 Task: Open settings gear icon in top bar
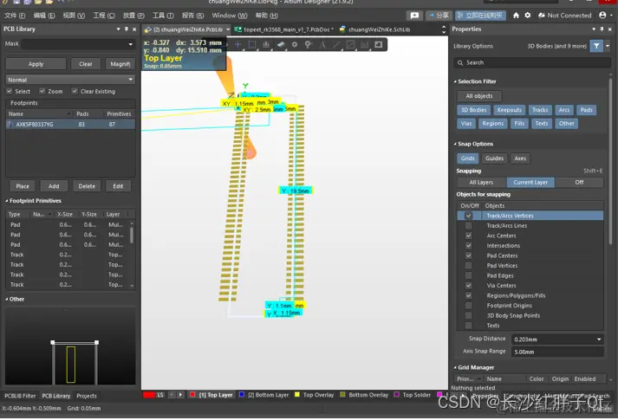click(x=528, y=16)
